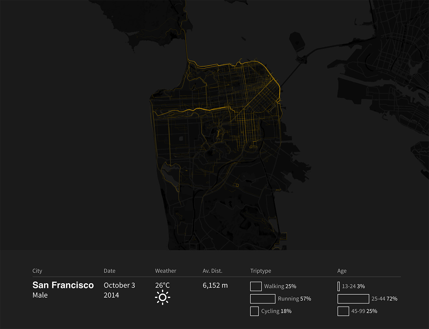Click the 45-99 age group bar
Viewport: 429px width, 329px height.
pos(343,311)
